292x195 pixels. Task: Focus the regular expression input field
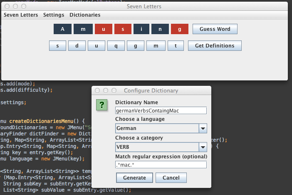tap(161, 165)
